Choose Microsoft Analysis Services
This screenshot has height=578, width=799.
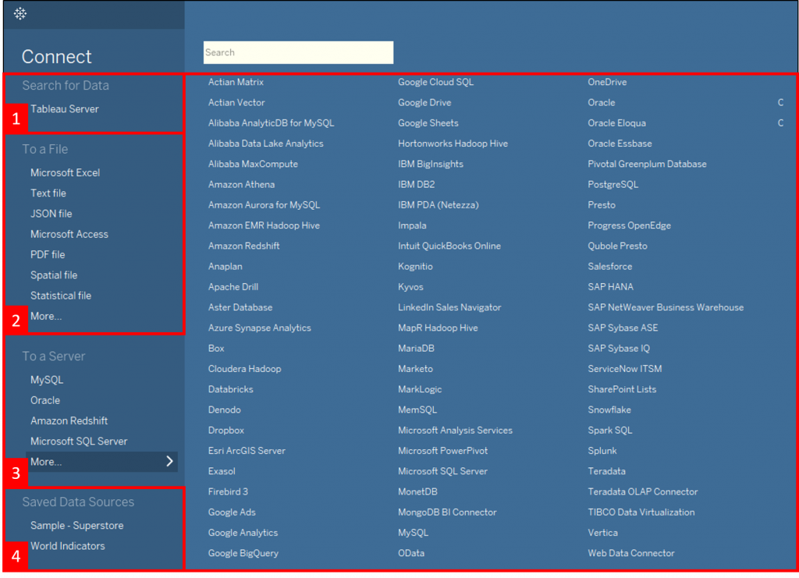click(x=455, y=431)
